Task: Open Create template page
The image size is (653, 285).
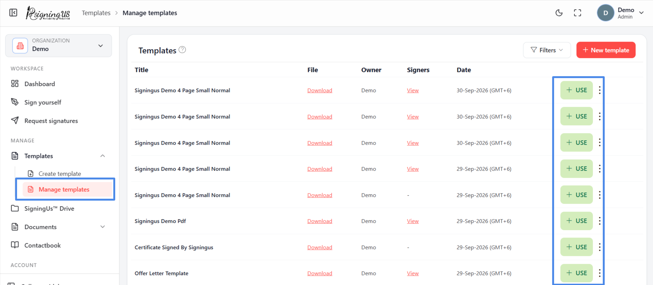Action: [x=60, y=173]
